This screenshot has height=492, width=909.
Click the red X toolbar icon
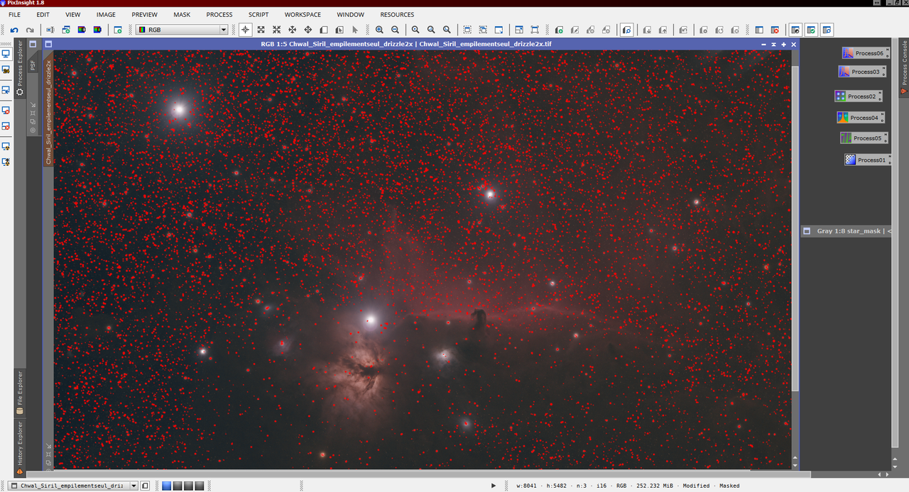click(775, 30)
